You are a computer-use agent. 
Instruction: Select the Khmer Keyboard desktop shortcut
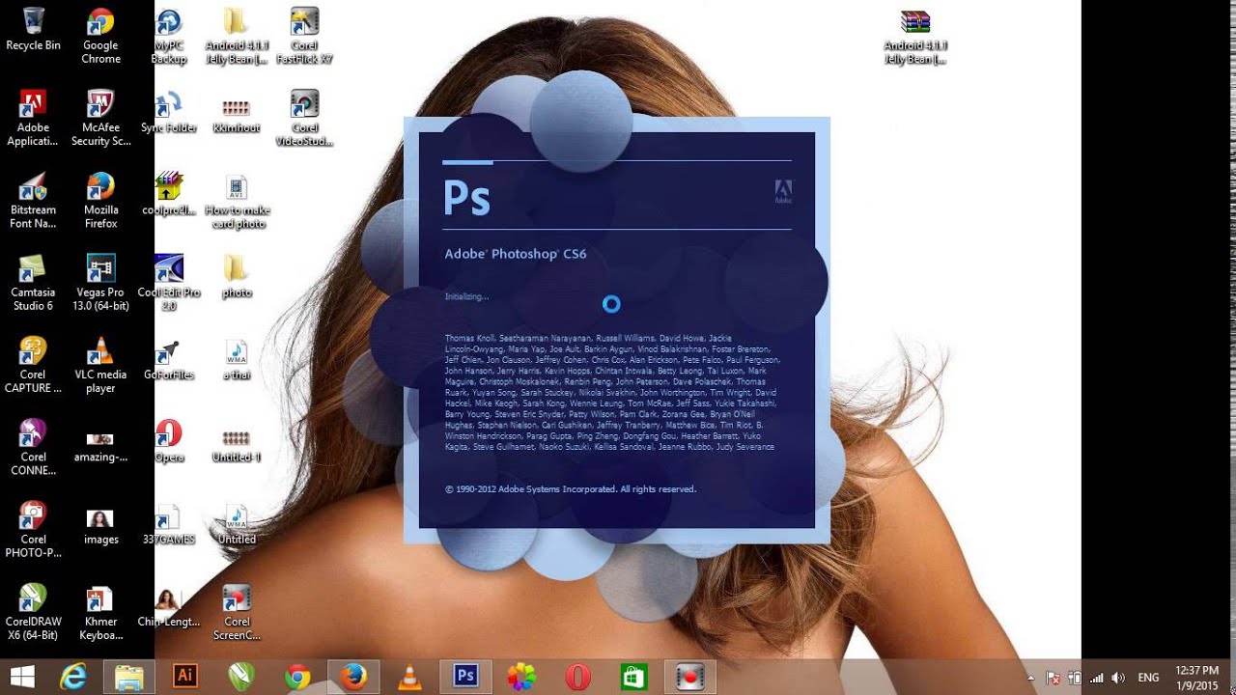click(x=100, y=610)
